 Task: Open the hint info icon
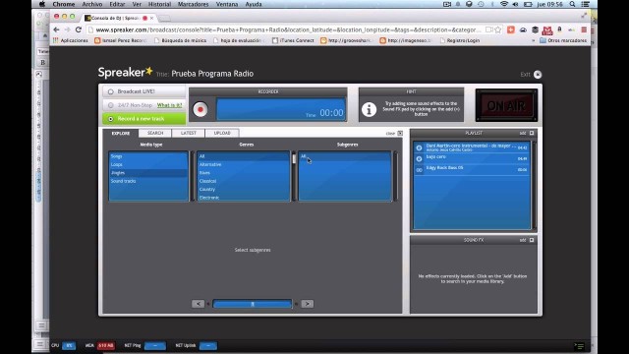[369, 109]
